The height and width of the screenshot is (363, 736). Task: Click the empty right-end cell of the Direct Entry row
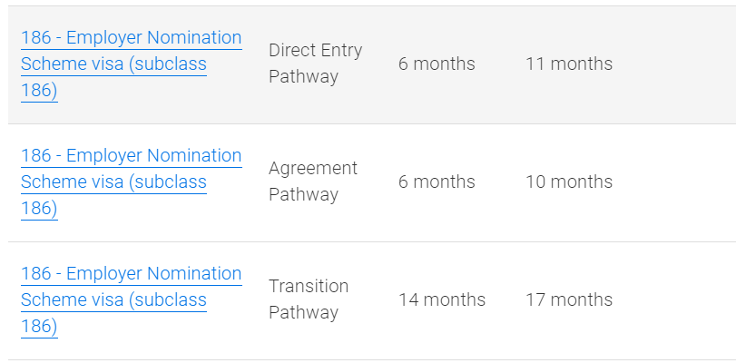point(681,64)
